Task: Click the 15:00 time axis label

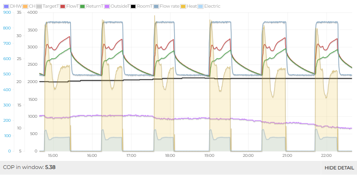Action: pyautogui.click(x=53, y=156)
